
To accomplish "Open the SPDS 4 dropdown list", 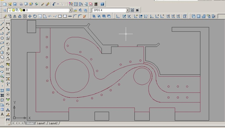I will 128,10.
